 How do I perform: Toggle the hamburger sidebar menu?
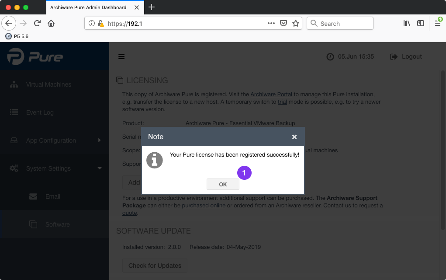(x=121, y=56)
